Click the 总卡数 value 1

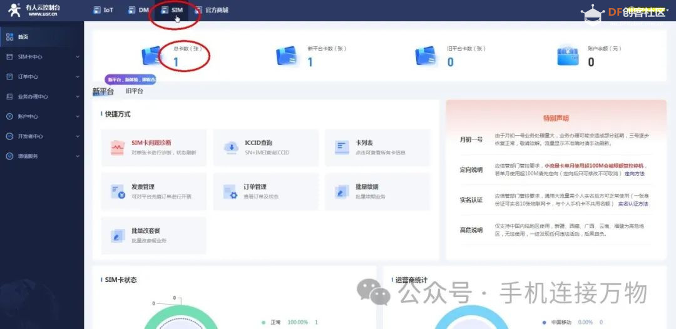point(176,62)
